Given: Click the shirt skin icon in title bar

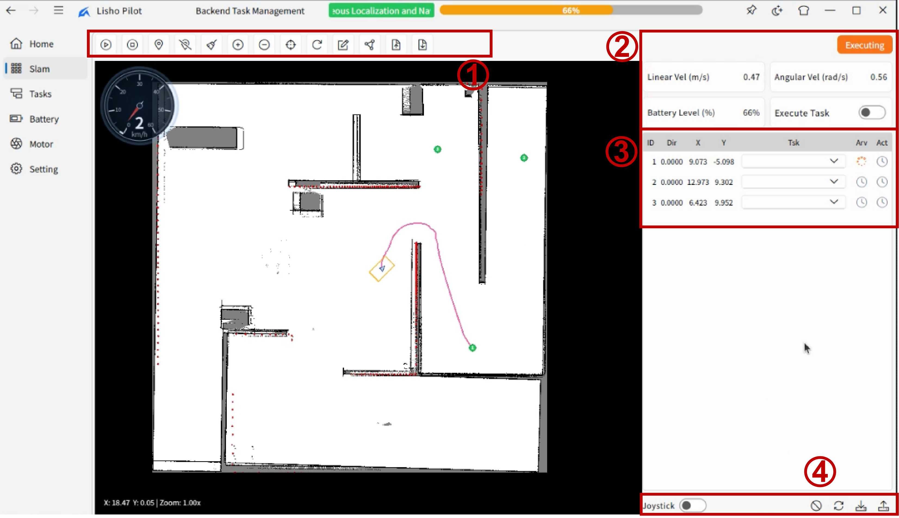Looking at the screenshot, I should point(804,10).
